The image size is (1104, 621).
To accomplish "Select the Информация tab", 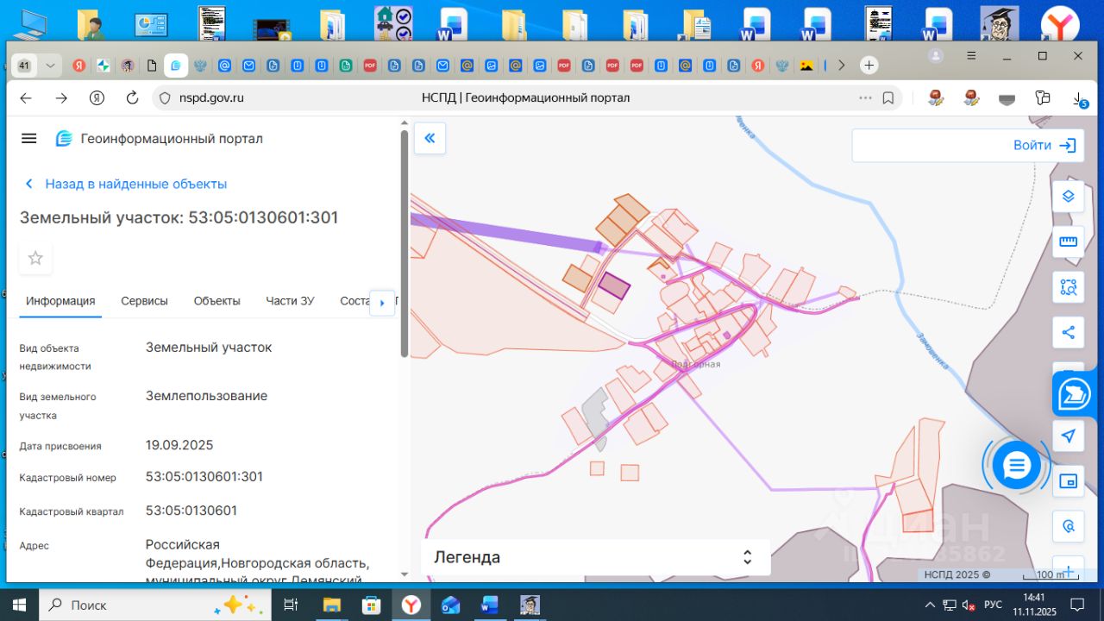I will pos(60,301).
